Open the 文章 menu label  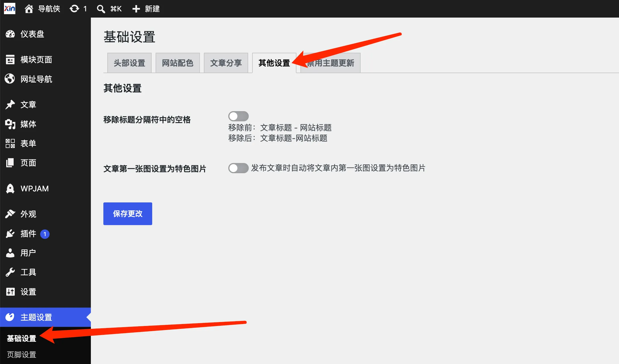pyautogui.click(x=28, y=105)
